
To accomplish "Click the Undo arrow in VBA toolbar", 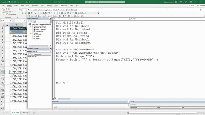I will (49, 13).
